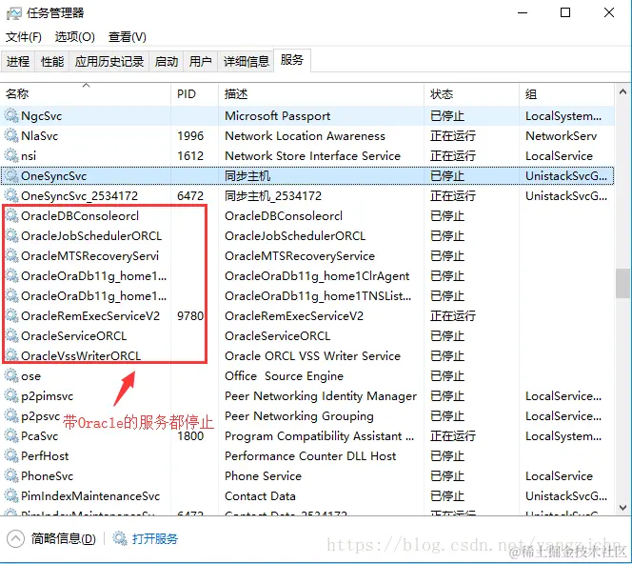
Task: Click description 'Network Location Awareness'
Action: (305, 136)
